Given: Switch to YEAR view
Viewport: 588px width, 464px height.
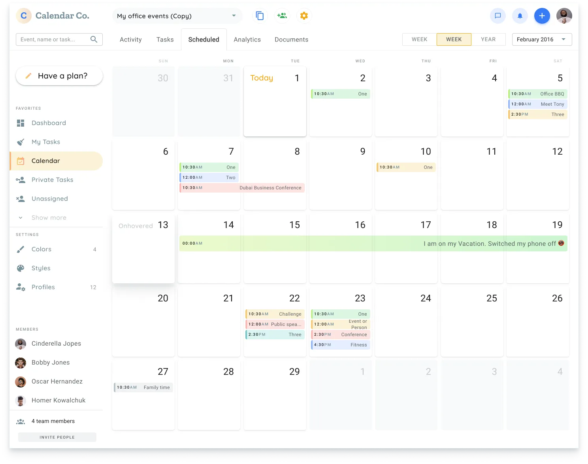Looking at the screenshot, I should [x=488, y=39].
